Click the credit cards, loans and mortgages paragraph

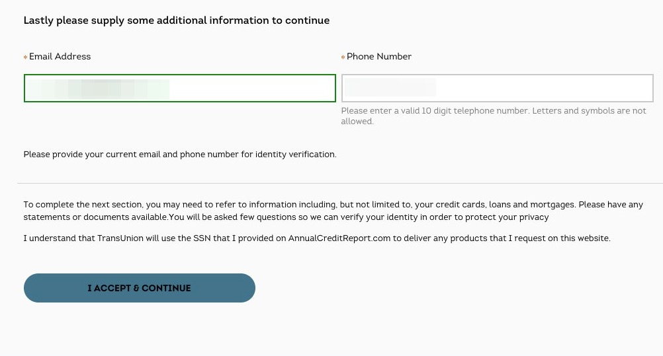[333, 205]
